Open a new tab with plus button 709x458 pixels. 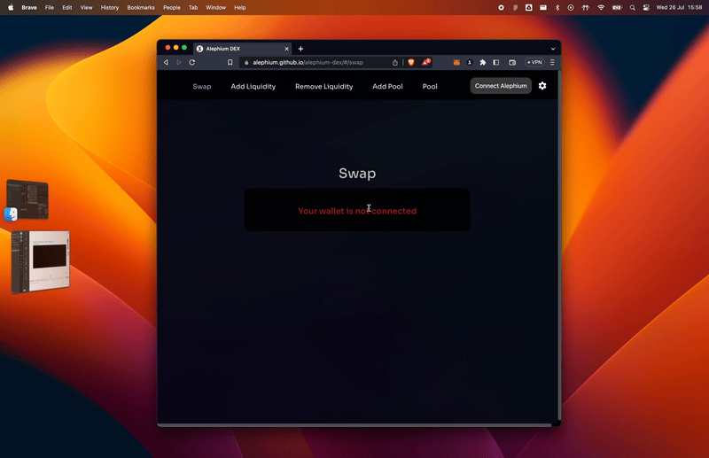[x=300, y=49]
